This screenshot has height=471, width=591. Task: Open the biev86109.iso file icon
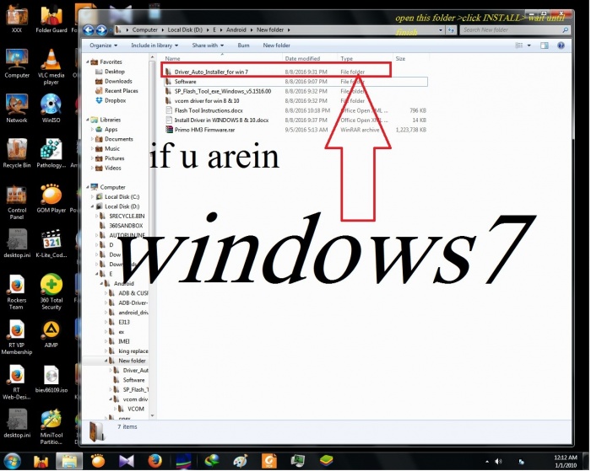(x=52, y=379)
